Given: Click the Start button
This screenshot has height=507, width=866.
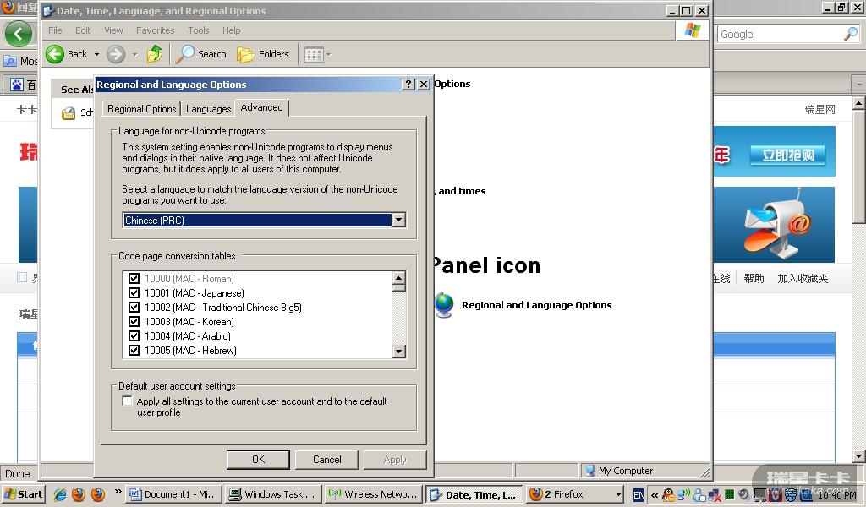Looking at the screenshot, I should [23, 494].
